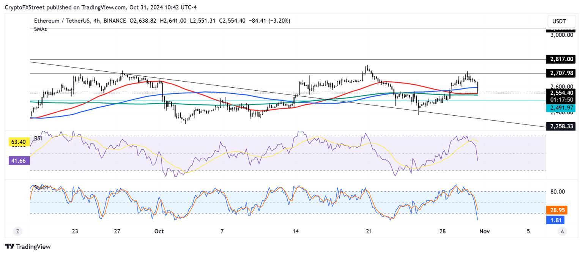The width and height of the screenshot is (583, 255).
Task: Click the cyan 2,491.97 price label
Action: click(561, 108)
